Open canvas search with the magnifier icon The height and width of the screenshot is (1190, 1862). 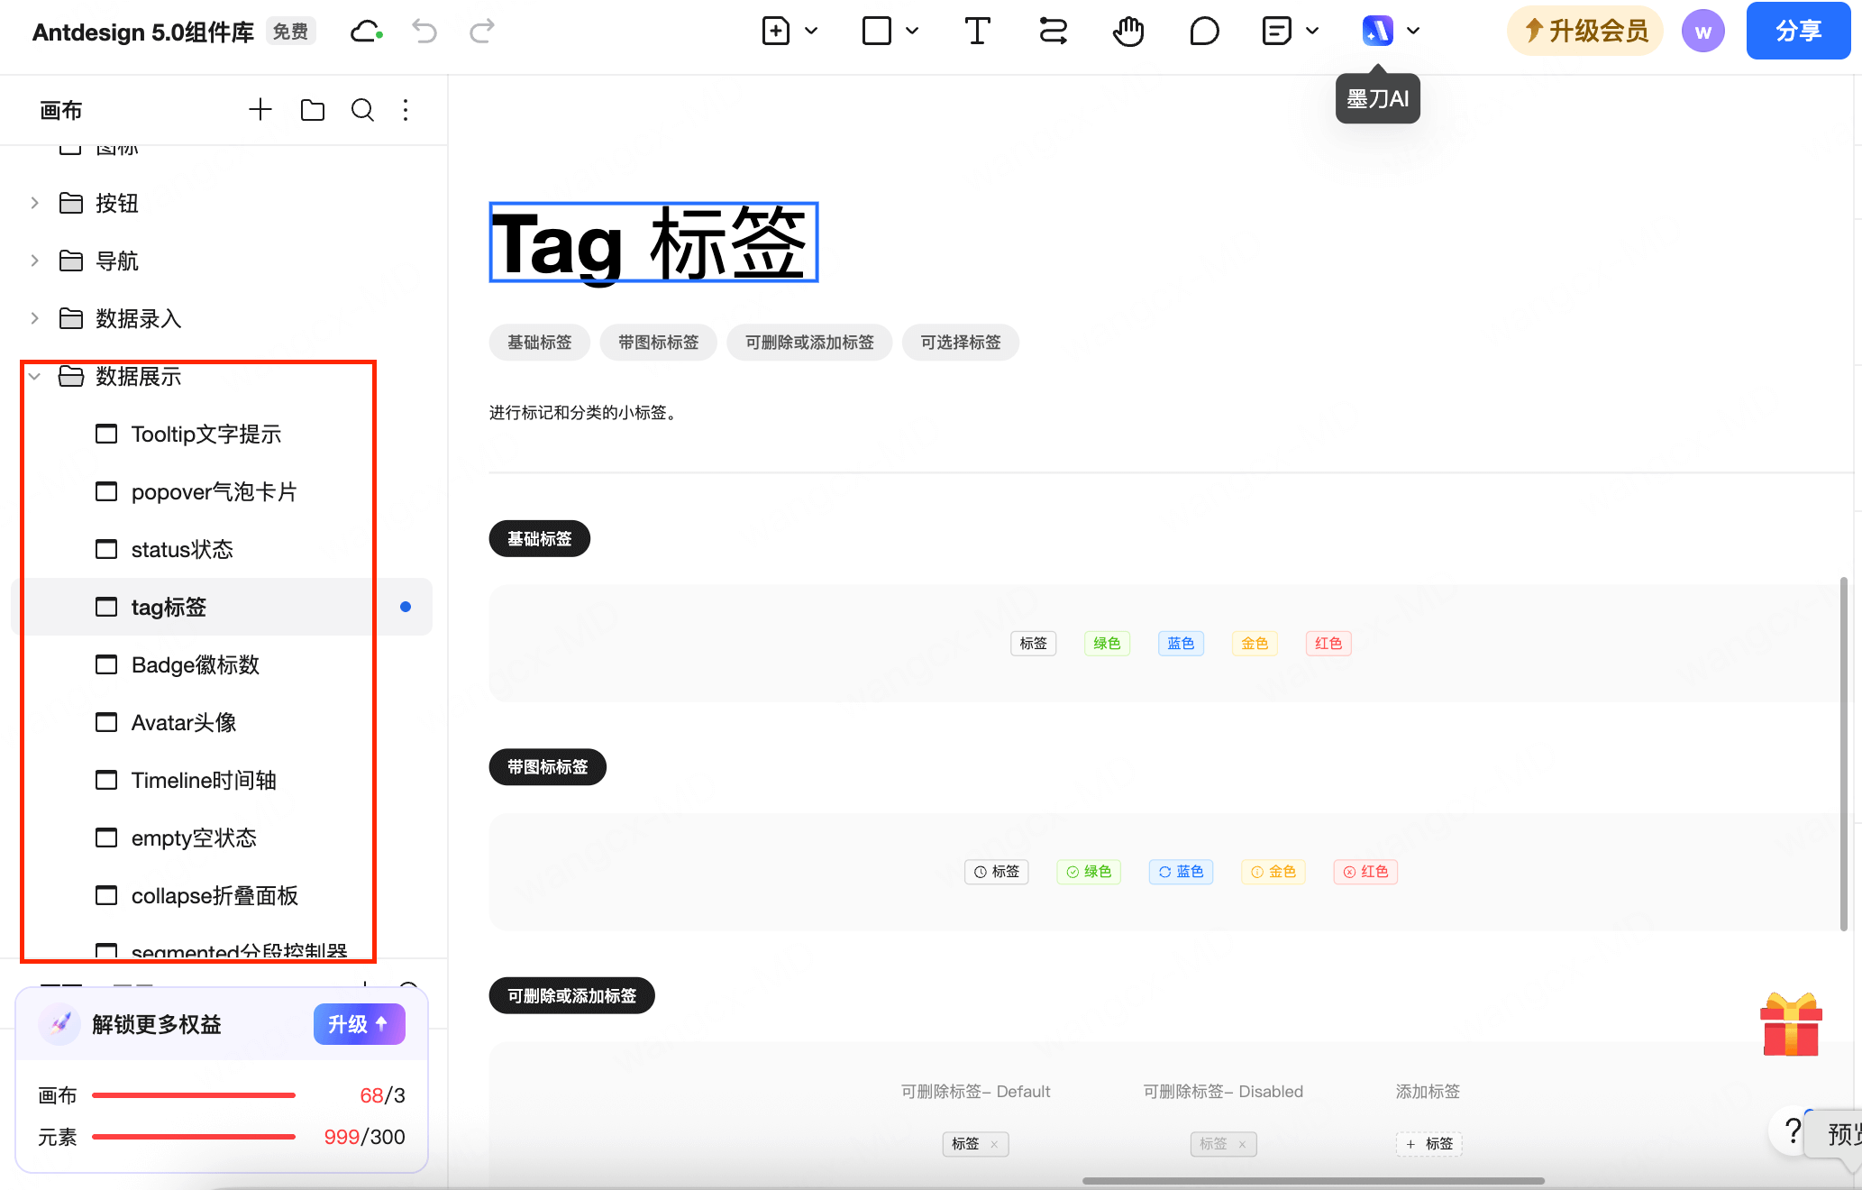tap(362, 109)
